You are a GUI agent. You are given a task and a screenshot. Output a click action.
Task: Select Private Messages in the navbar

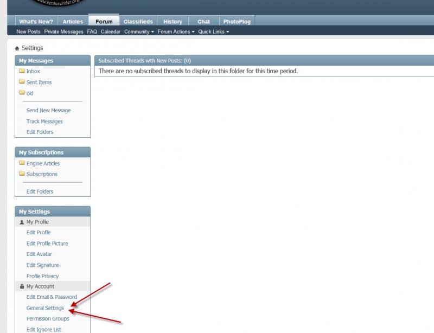pos(64,31)
